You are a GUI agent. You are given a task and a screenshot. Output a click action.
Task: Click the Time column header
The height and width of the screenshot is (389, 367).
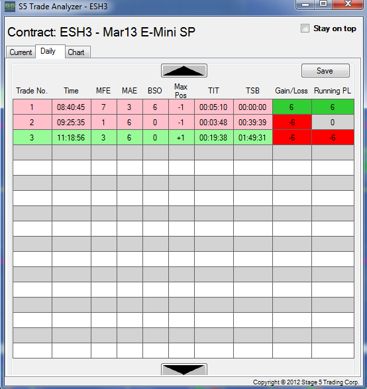(71, 91)
